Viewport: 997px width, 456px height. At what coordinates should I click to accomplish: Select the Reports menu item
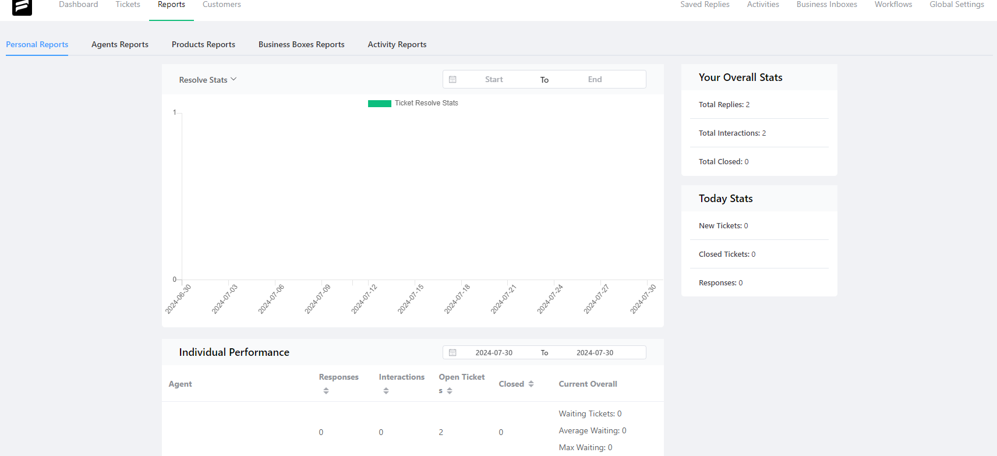[x=171, y=5]
